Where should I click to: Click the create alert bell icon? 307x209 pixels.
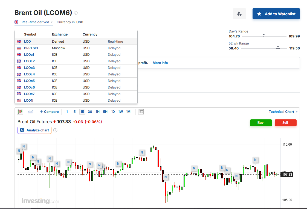pos(239,14)
